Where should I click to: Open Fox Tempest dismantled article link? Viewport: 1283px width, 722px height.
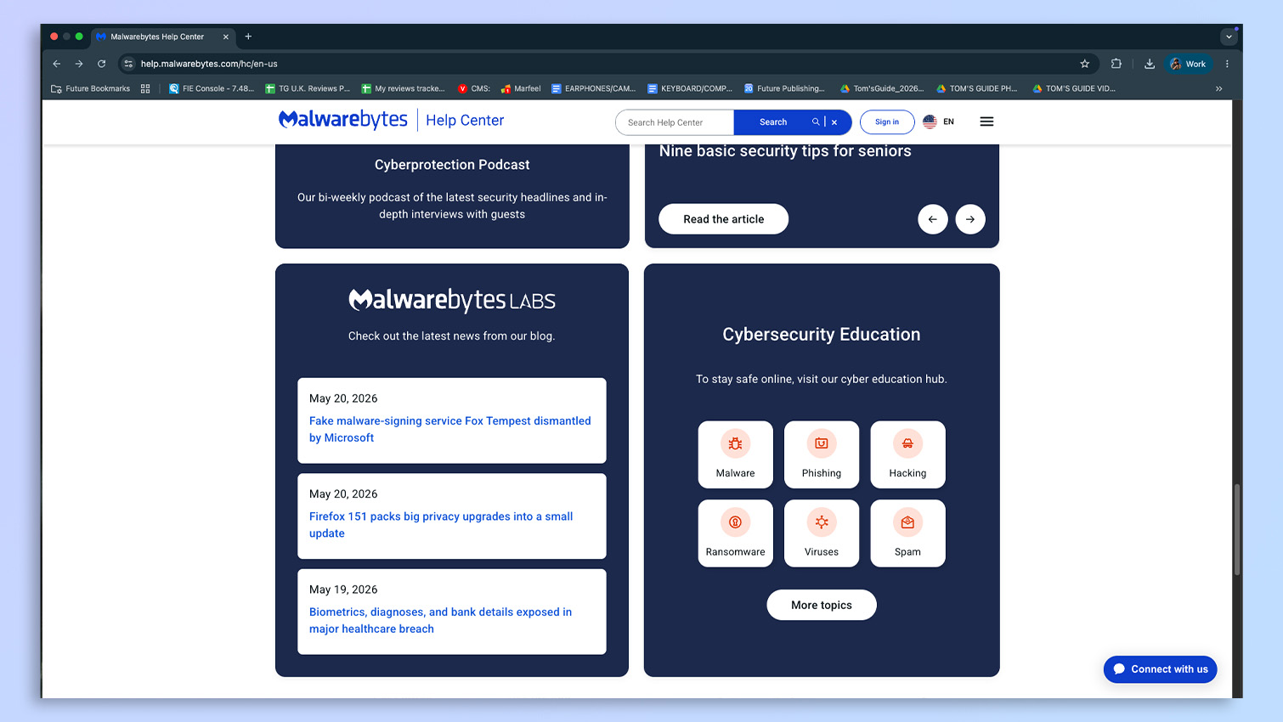tap(450, 429)
